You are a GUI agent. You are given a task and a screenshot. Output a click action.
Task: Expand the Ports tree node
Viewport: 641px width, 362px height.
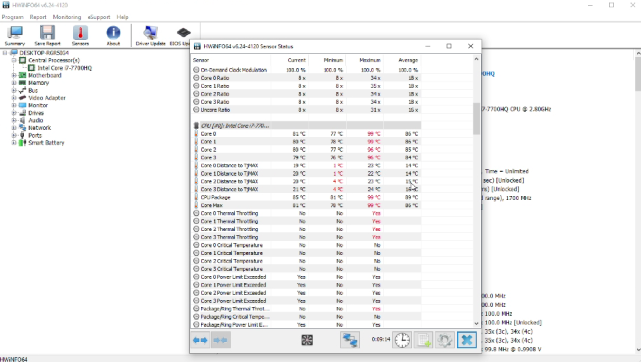coord(14,135)
